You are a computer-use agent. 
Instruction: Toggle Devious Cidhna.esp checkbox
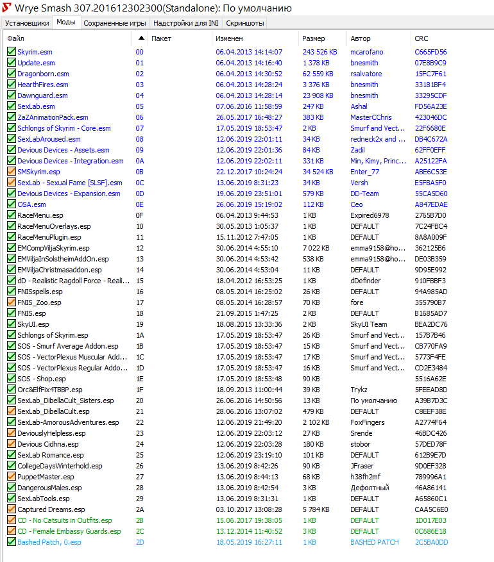click(x=12, y=443)
